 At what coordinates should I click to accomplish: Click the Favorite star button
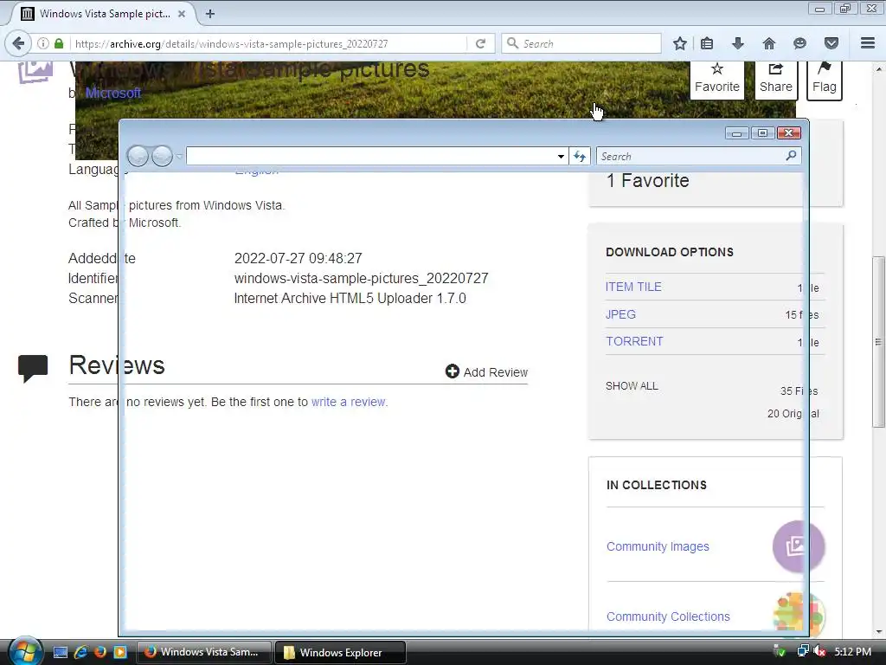[717, 80]
